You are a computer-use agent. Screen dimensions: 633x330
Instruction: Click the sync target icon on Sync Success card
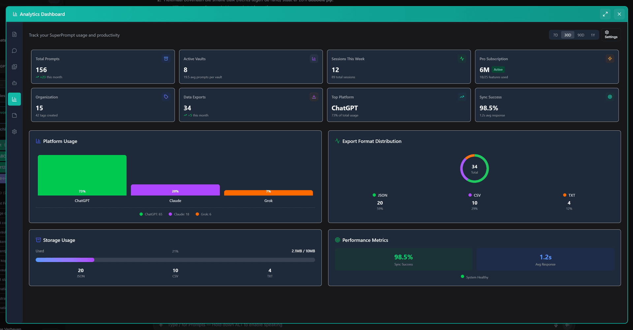click(610, 97)
